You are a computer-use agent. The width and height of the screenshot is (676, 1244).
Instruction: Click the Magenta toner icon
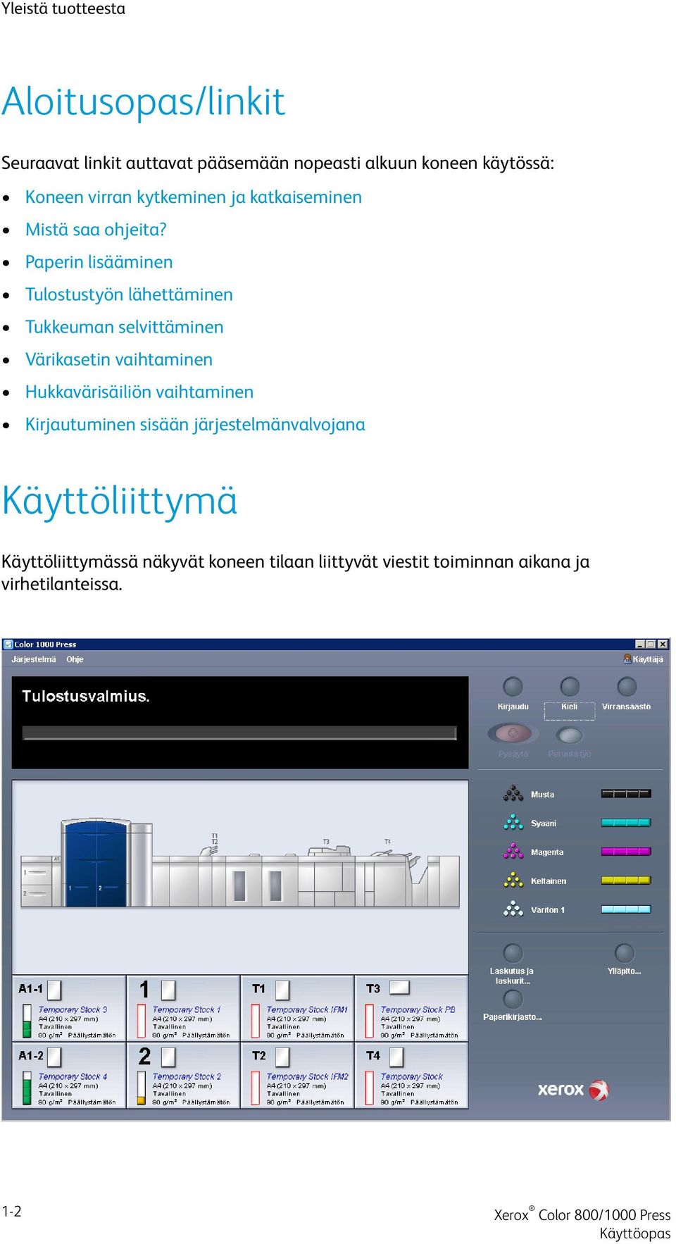tap(513, 852)
